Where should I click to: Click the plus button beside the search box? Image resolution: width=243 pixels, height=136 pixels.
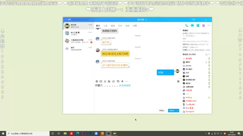tap(92, 20)
